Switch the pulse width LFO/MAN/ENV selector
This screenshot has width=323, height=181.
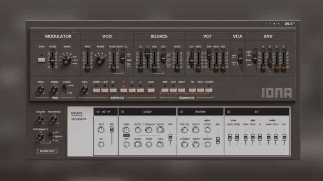pos(123,58)
